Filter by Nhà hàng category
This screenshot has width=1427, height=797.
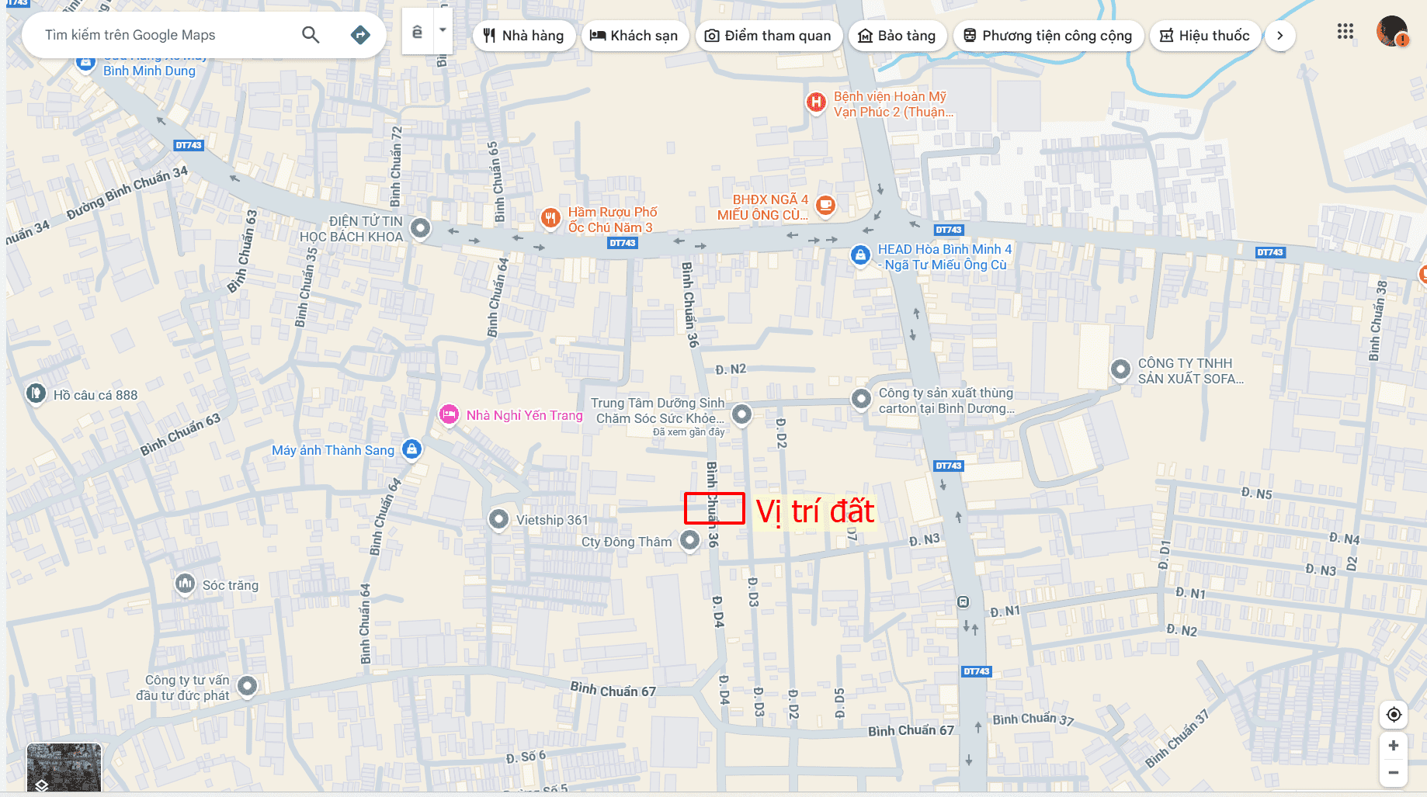point(524,36)
